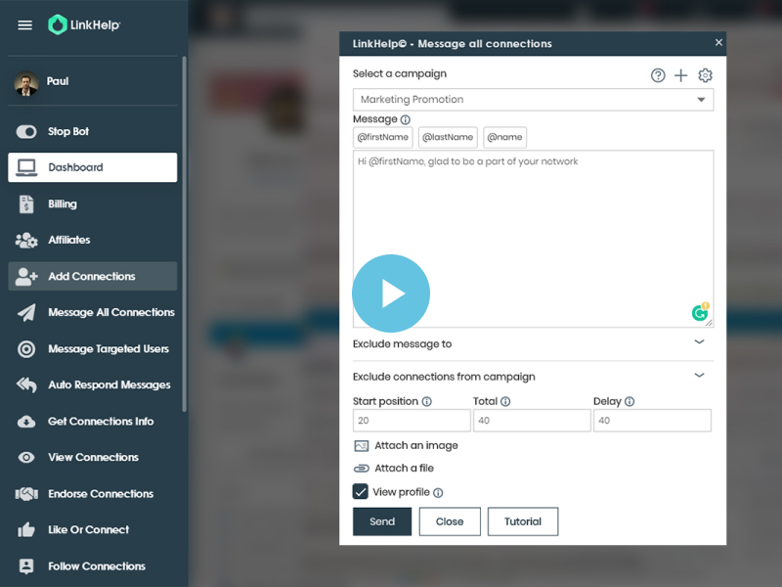Click the Total info icon
The height and width of the screenshot is (587, 782).
tap(505, 402)
